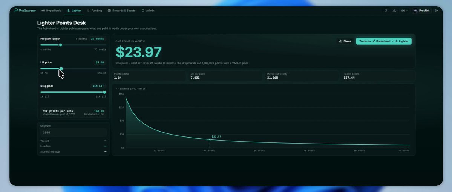Click the 160.7K handed out value

coord(99,111)
